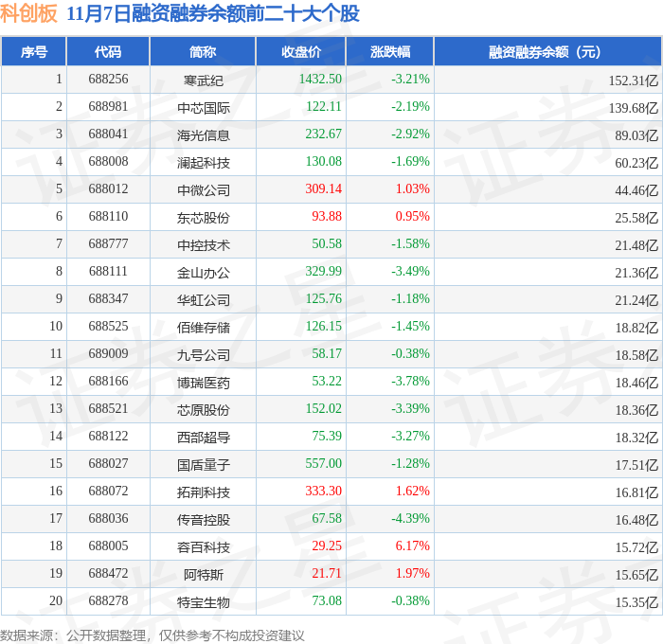The height and width of the screenshot is (644, 663).
Task: Click change value -4.39%
Action: 410,519
